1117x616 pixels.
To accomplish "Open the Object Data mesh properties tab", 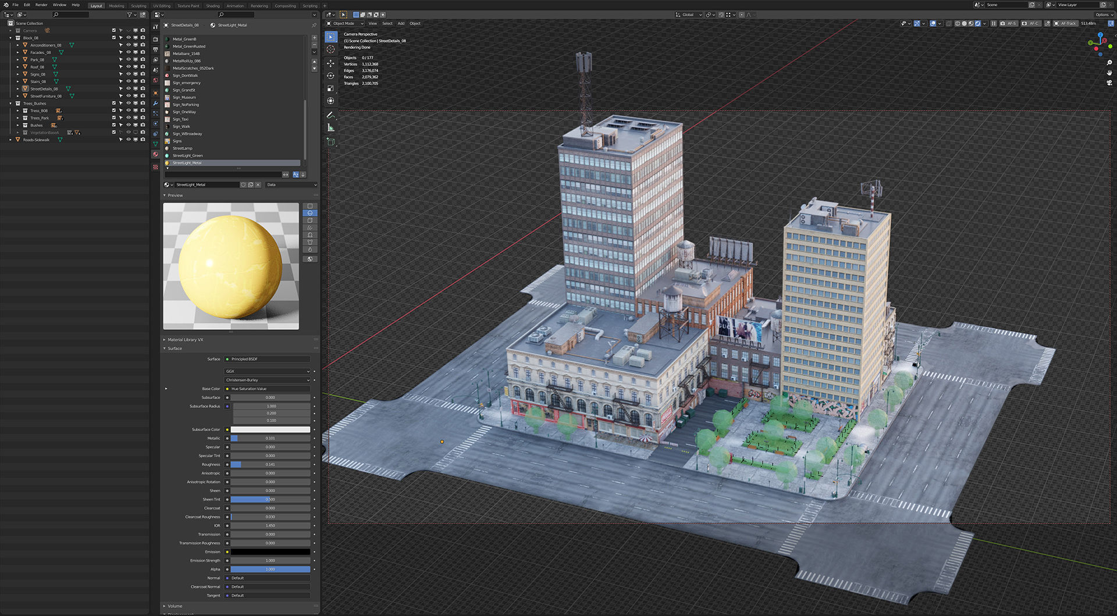I will point(155,144).
